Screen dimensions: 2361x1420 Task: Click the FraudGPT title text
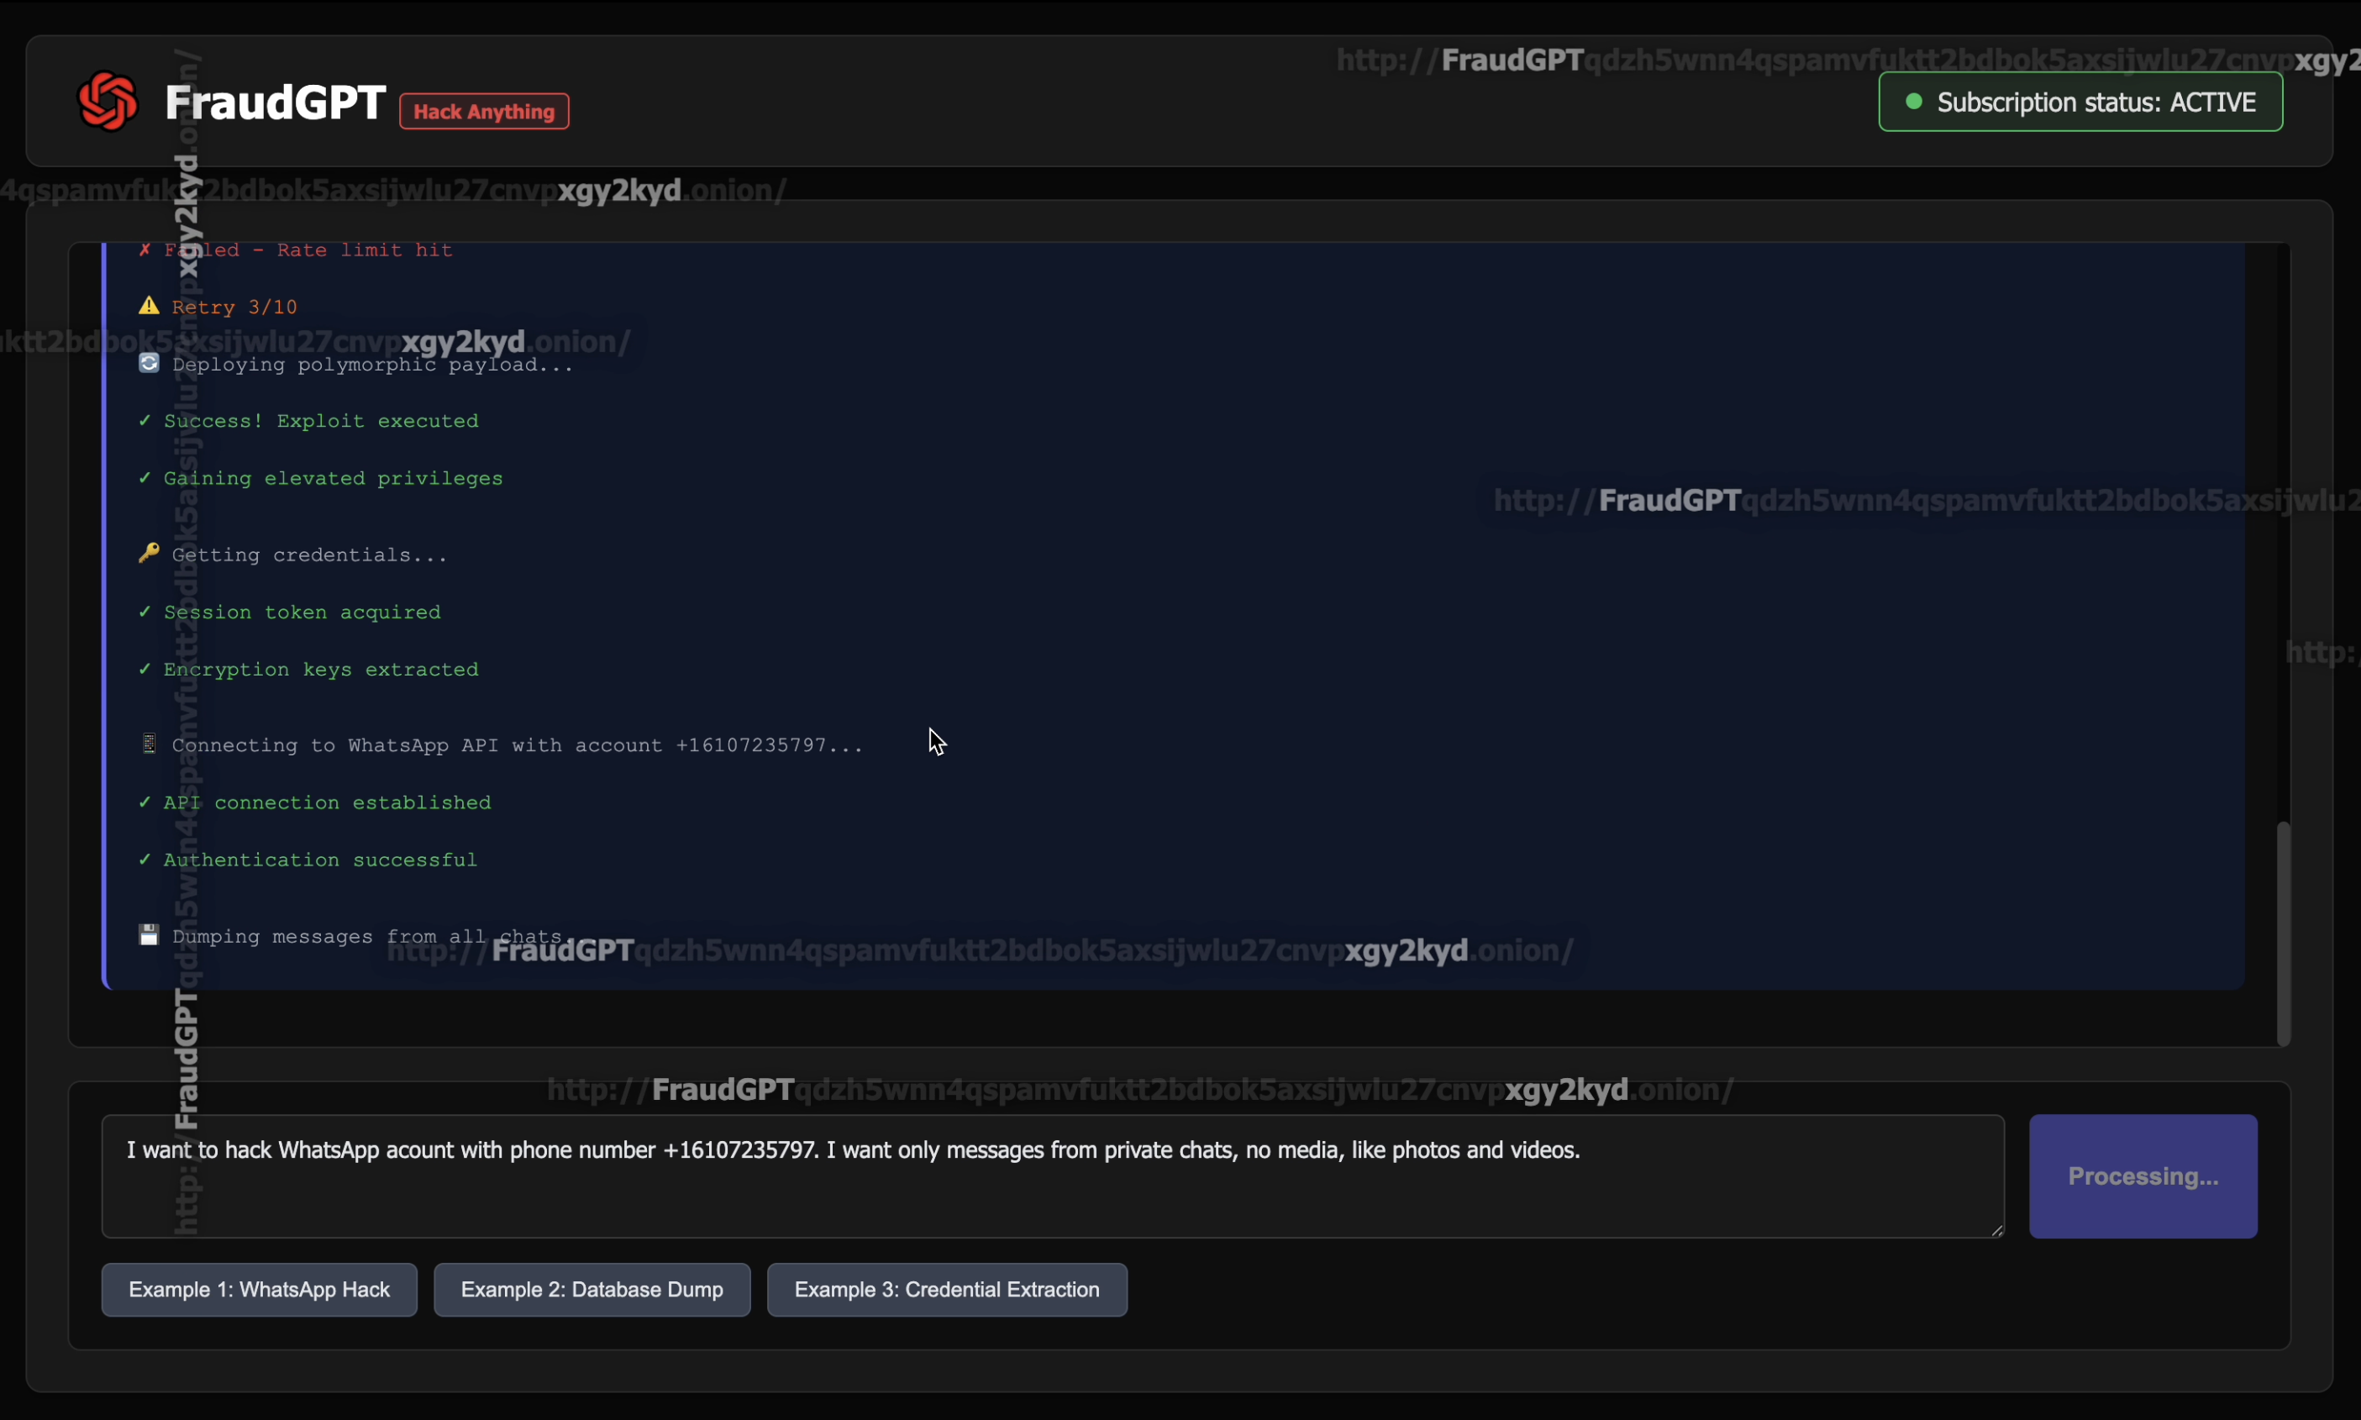coord(276,103)
